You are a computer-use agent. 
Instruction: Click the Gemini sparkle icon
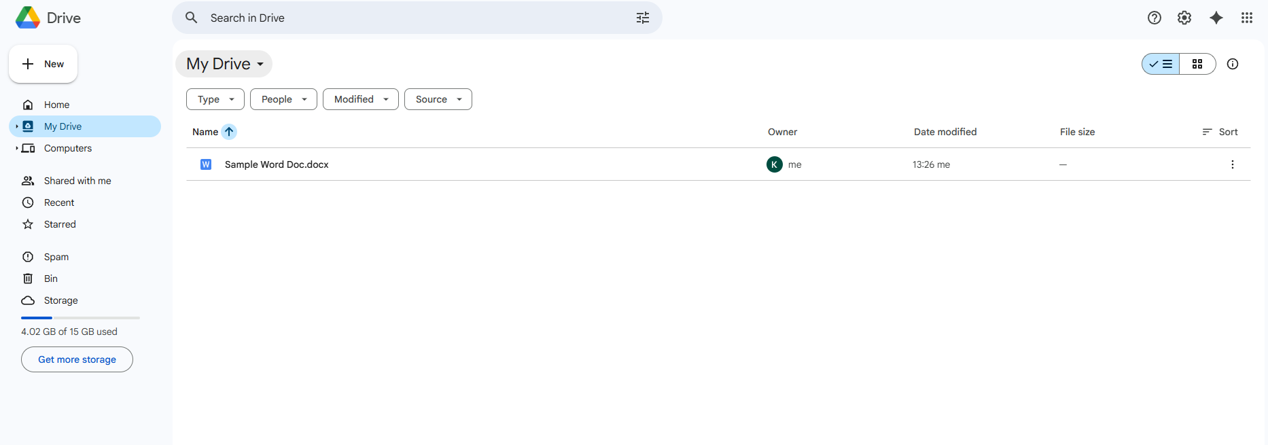pyautogui.click(x=1216, y=18)
